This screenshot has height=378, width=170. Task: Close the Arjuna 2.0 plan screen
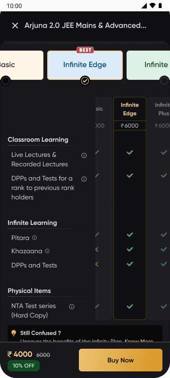click(x=15, y=26)
